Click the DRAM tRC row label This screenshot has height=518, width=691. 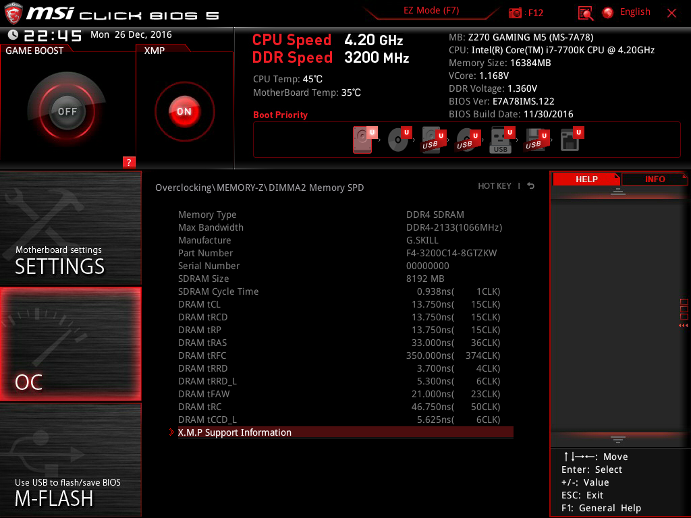pos(200,407)
